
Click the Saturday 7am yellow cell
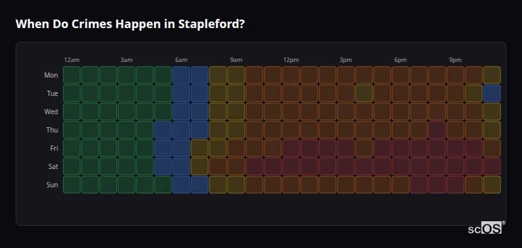[x=200, y=166]
